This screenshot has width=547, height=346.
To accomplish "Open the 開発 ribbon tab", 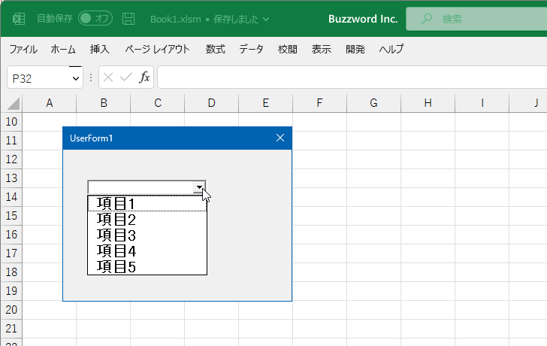I will coord(355,50).
